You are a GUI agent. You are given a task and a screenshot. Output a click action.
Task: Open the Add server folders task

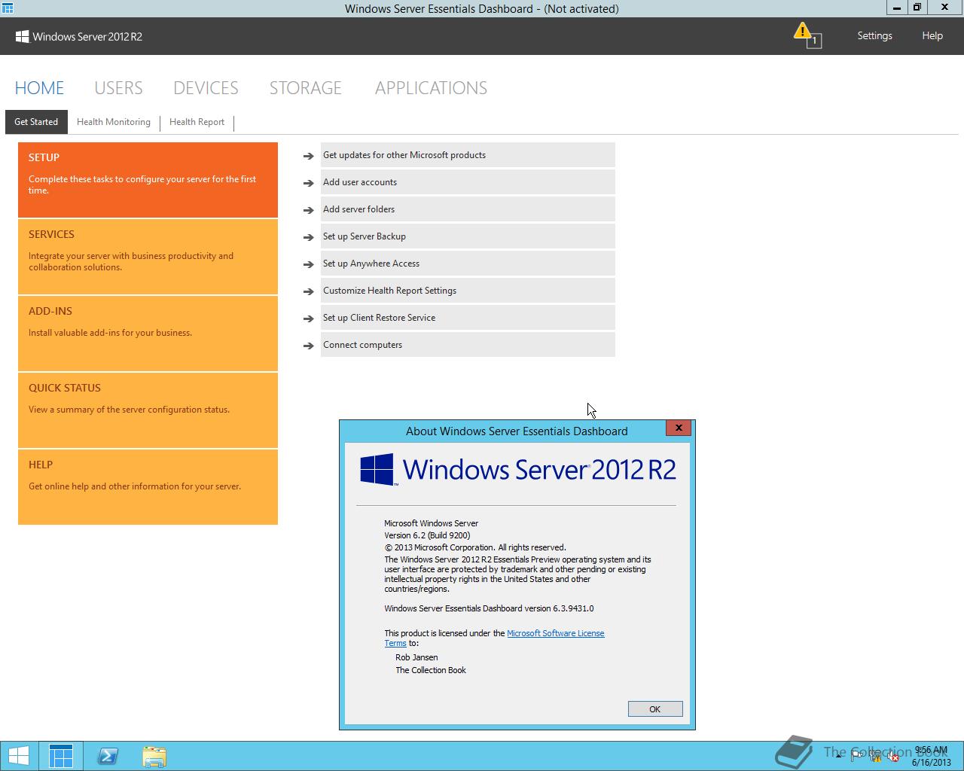click(x=468, y=209)
